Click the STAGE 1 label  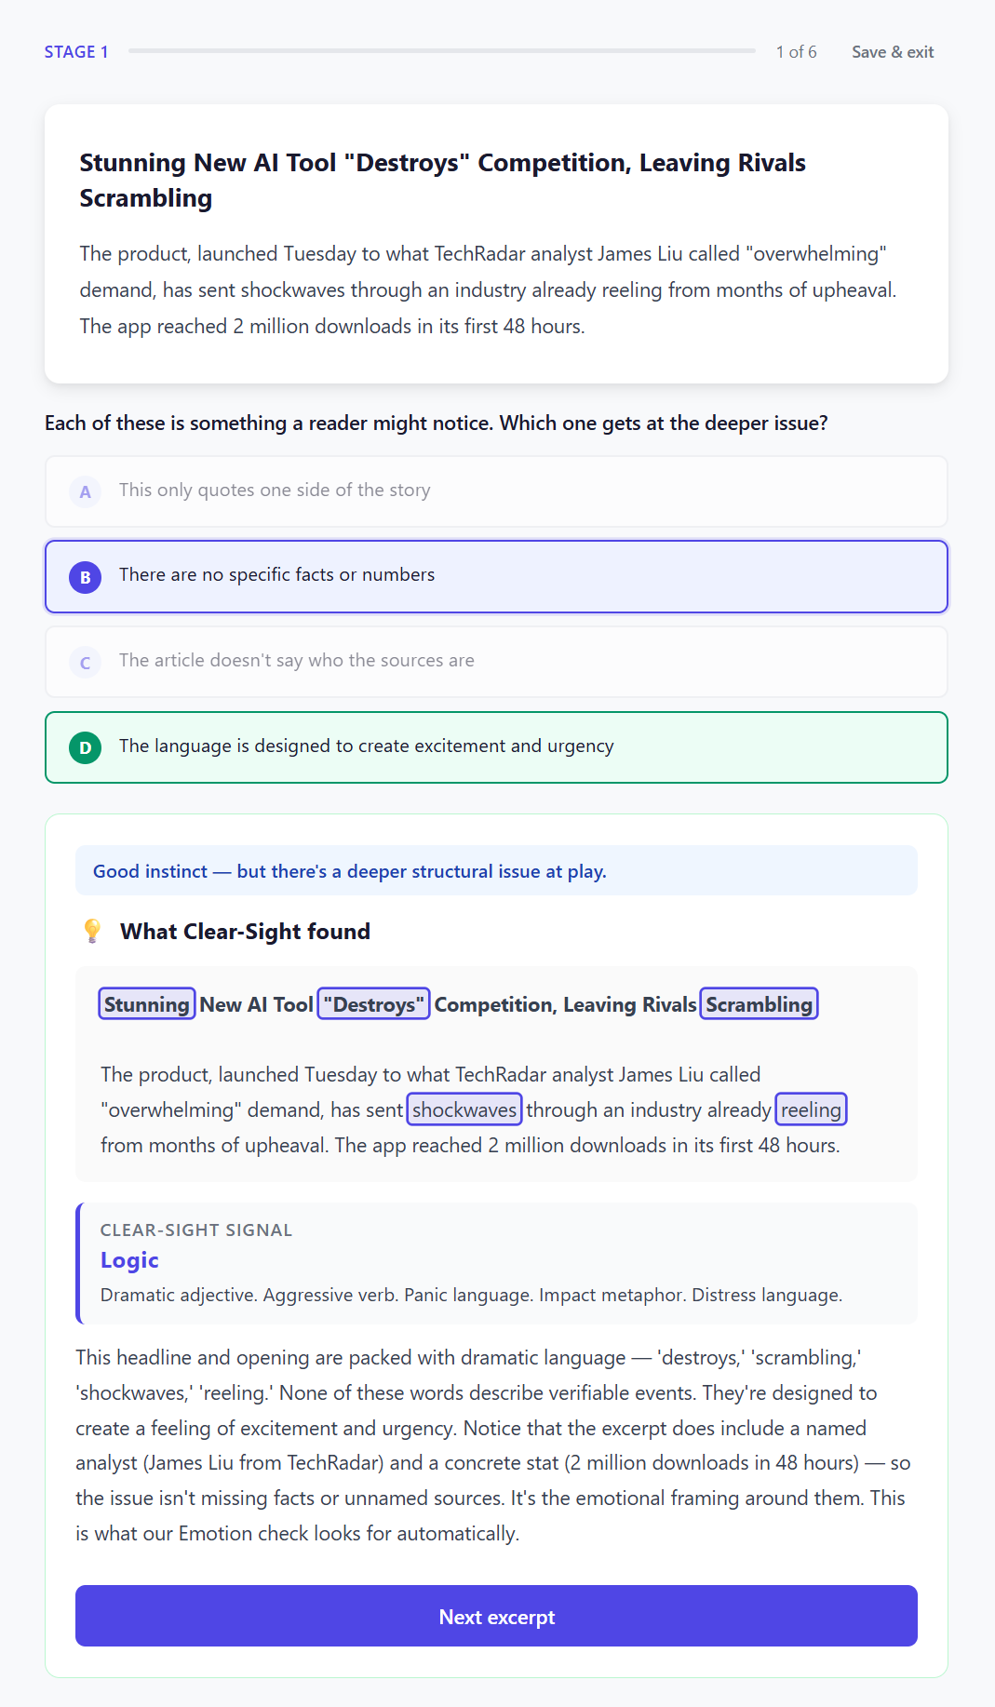(75, 52)
